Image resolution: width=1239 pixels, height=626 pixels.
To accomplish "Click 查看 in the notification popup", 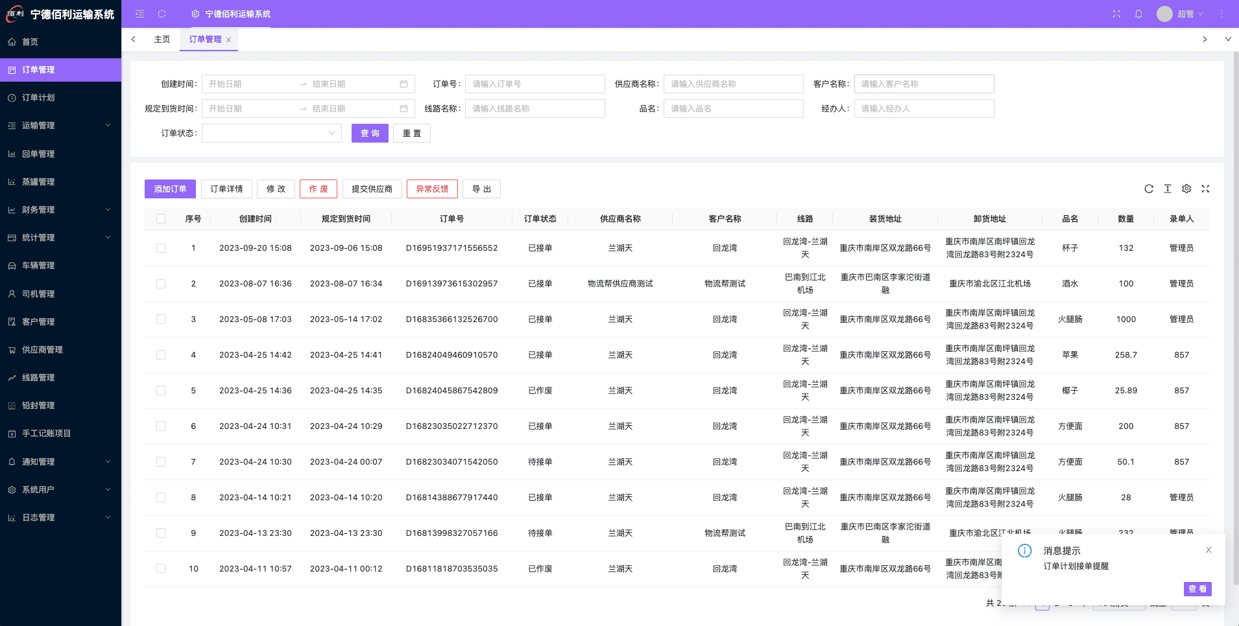I will (1197, 588).
